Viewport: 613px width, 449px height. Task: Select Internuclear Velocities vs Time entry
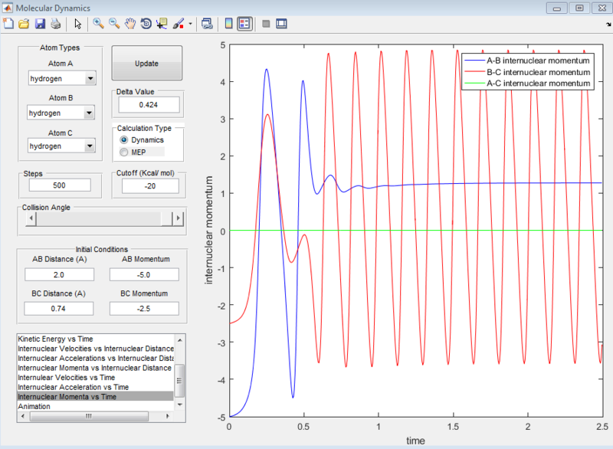66,378
